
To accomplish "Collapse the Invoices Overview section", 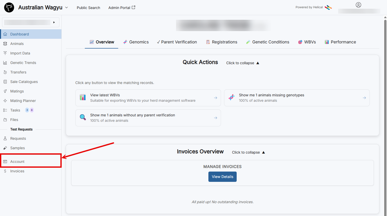I will (x=248, y=152).
